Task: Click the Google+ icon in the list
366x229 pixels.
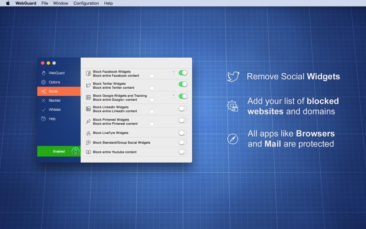Action: pyautogui.click(x=88, y=98)
